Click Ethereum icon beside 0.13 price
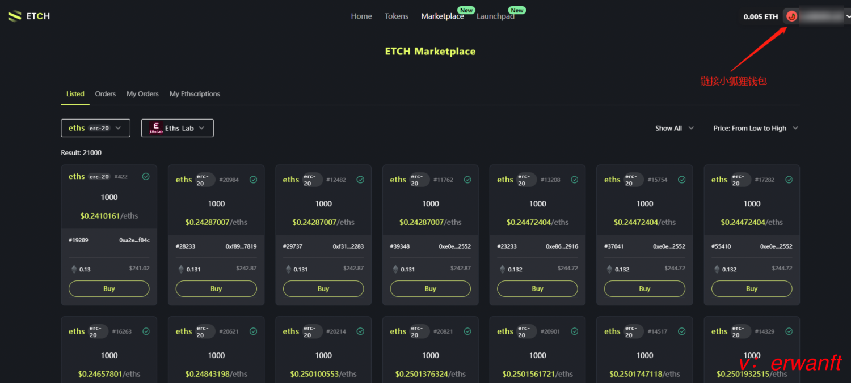This screenshot has width=851, height=383. point(74,269)
